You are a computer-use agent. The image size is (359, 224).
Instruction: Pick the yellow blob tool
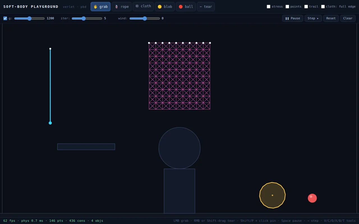click(165, 7)
